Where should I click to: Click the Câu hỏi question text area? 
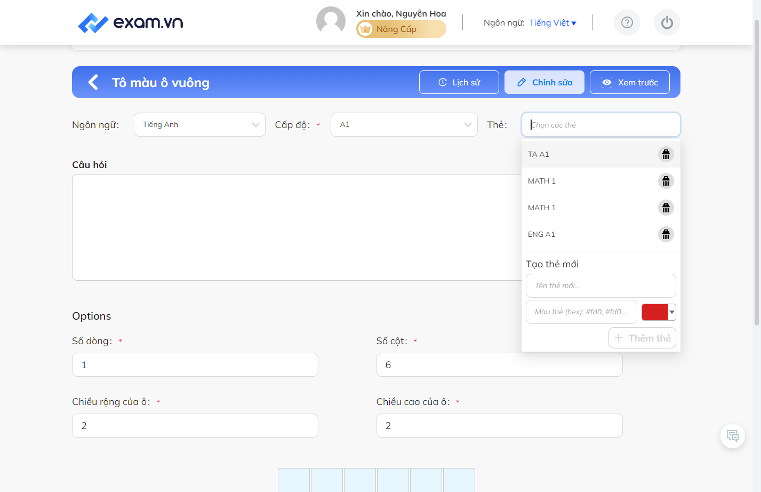pyautogui.click(x=297, y=227)
